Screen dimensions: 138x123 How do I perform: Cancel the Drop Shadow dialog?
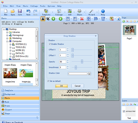pyautogui.click(x=78, y=86)
